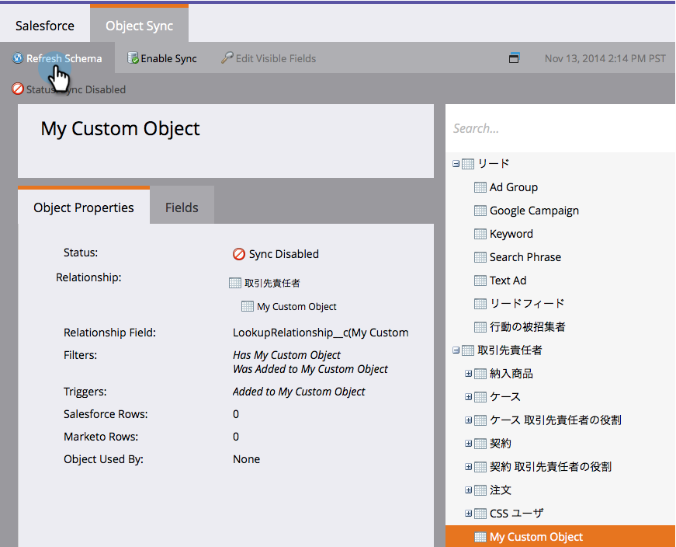The width and height of the screenshot is (676, 547).
Task: Select Ad Group in the tree
Action: click(514, 187)
